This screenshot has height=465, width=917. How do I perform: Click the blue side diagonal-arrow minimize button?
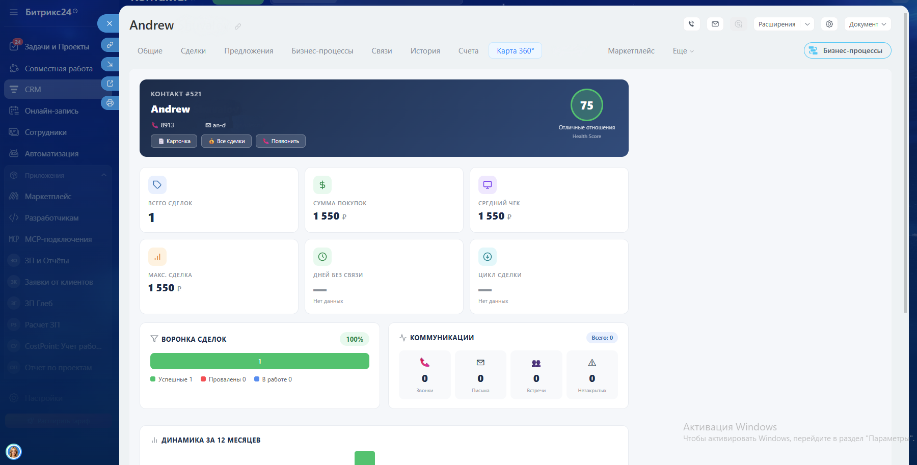point(110,64)
